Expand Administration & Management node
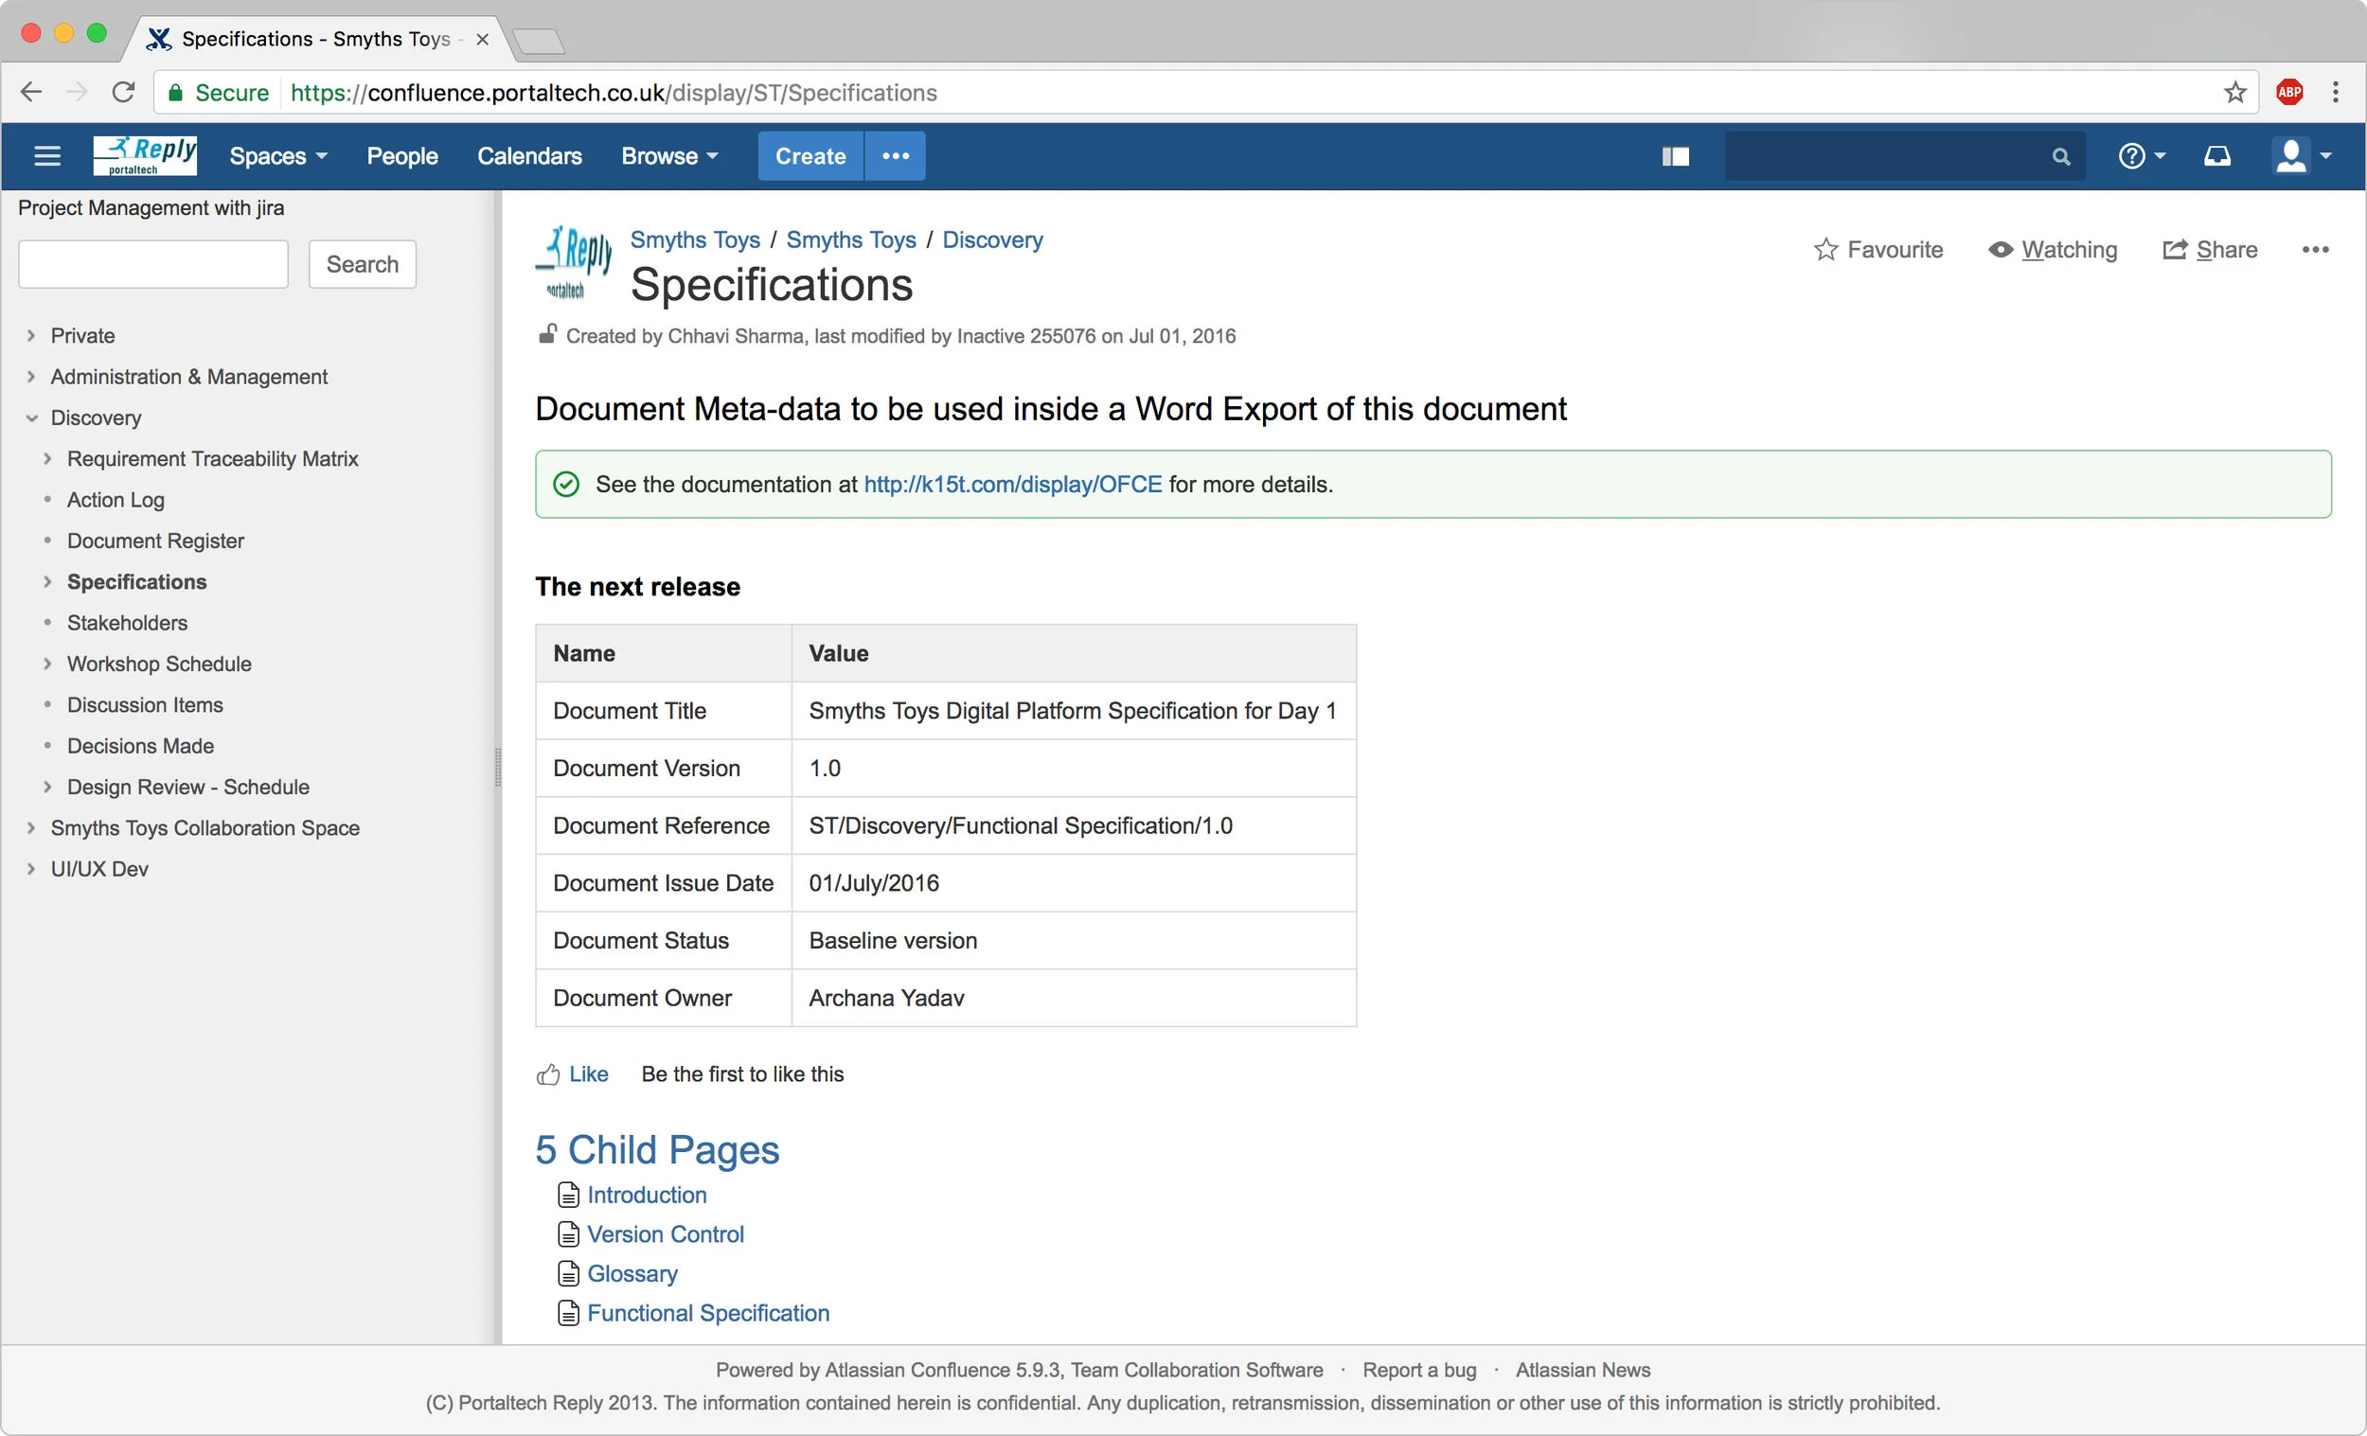Viewport: 2367px width, 1436px height. (x=30, y=377)
